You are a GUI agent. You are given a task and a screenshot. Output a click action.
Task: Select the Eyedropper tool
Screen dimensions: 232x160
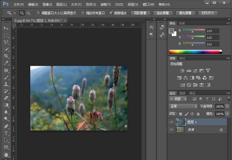pos(6,63)
